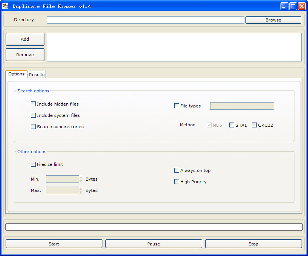Click the Directory path input field

[145, 20]
